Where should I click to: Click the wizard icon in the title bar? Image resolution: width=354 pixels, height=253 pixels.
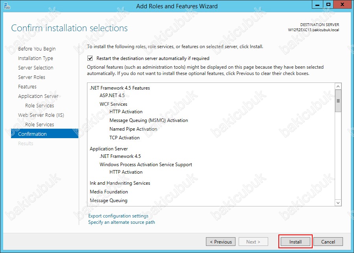point(7,6)
